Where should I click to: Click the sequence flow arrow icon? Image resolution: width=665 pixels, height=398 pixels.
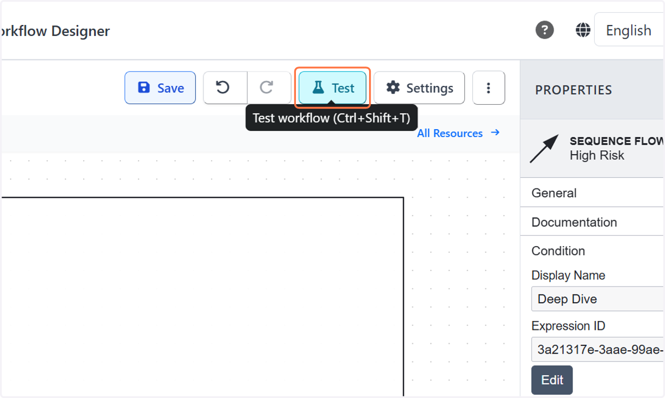click(544, 149)
